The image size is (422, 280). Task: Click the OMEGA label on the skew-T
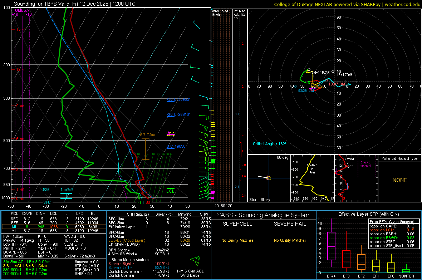tap(22, 10)
